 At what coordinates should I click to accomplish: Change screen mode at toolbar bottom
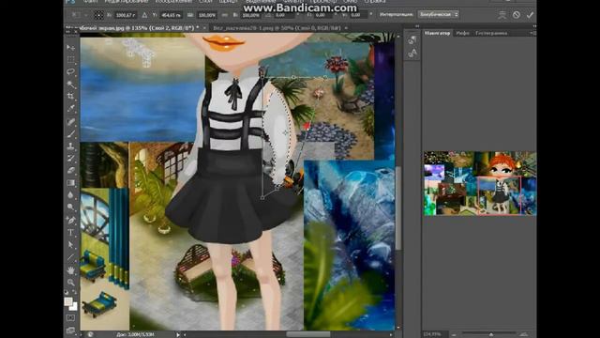[x=71, y=330]
